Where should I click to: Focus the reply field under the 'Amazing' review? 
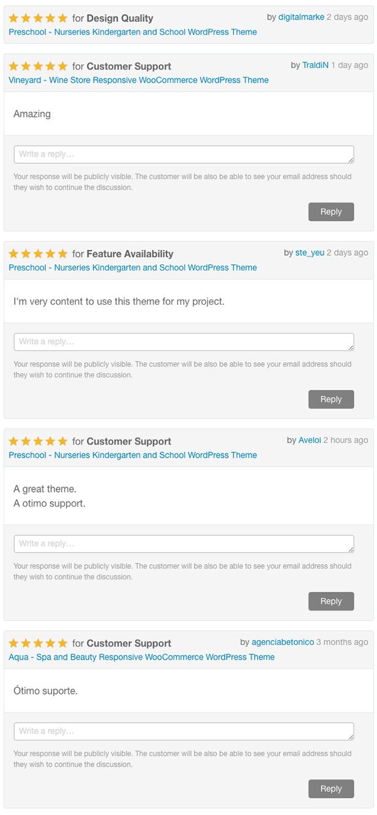click(x=184, y=154)
